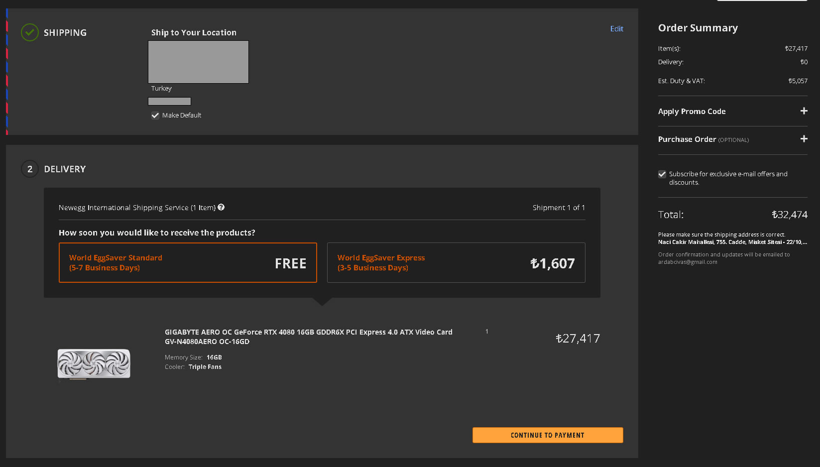The height and width of the screenshot is (467, 820).
Task: Click the product quantity 1
Action: [x=487, y=332]
